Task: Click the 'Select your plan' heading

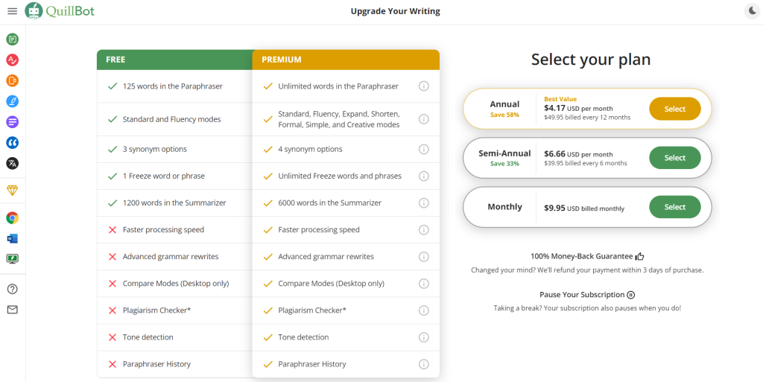Action: click(x=591, y=60)
